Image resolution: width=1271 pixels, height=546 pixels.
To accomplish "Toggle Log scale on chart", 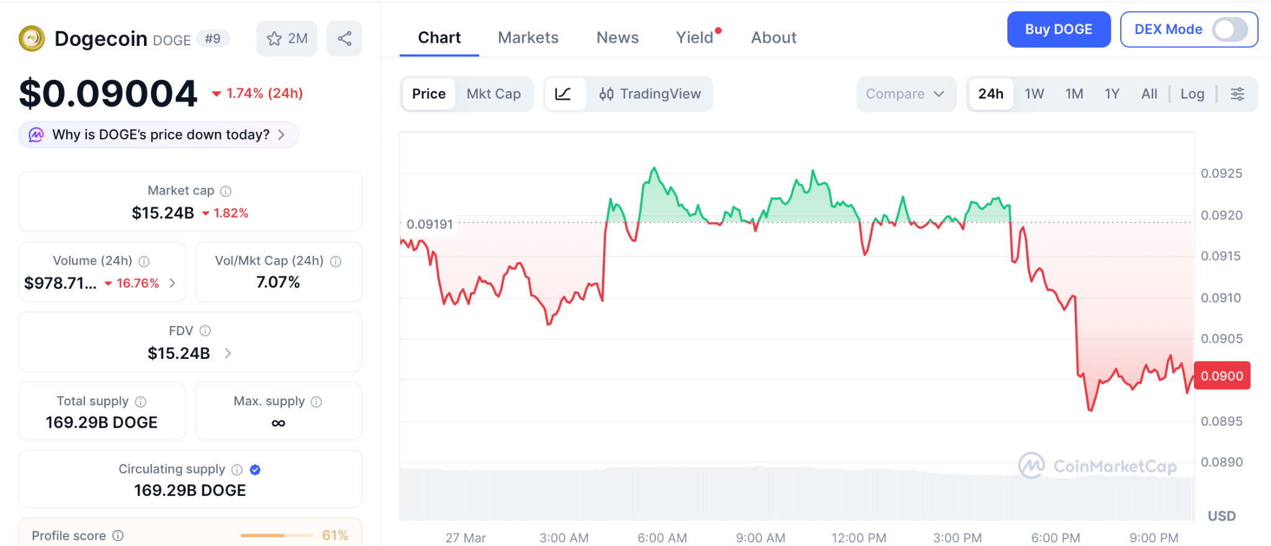I will pos(1192,94).
